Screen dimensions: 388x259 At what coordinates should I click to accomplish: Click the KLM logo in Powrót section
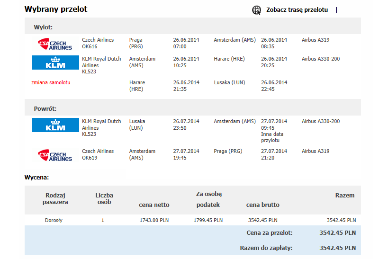[55, 125]
